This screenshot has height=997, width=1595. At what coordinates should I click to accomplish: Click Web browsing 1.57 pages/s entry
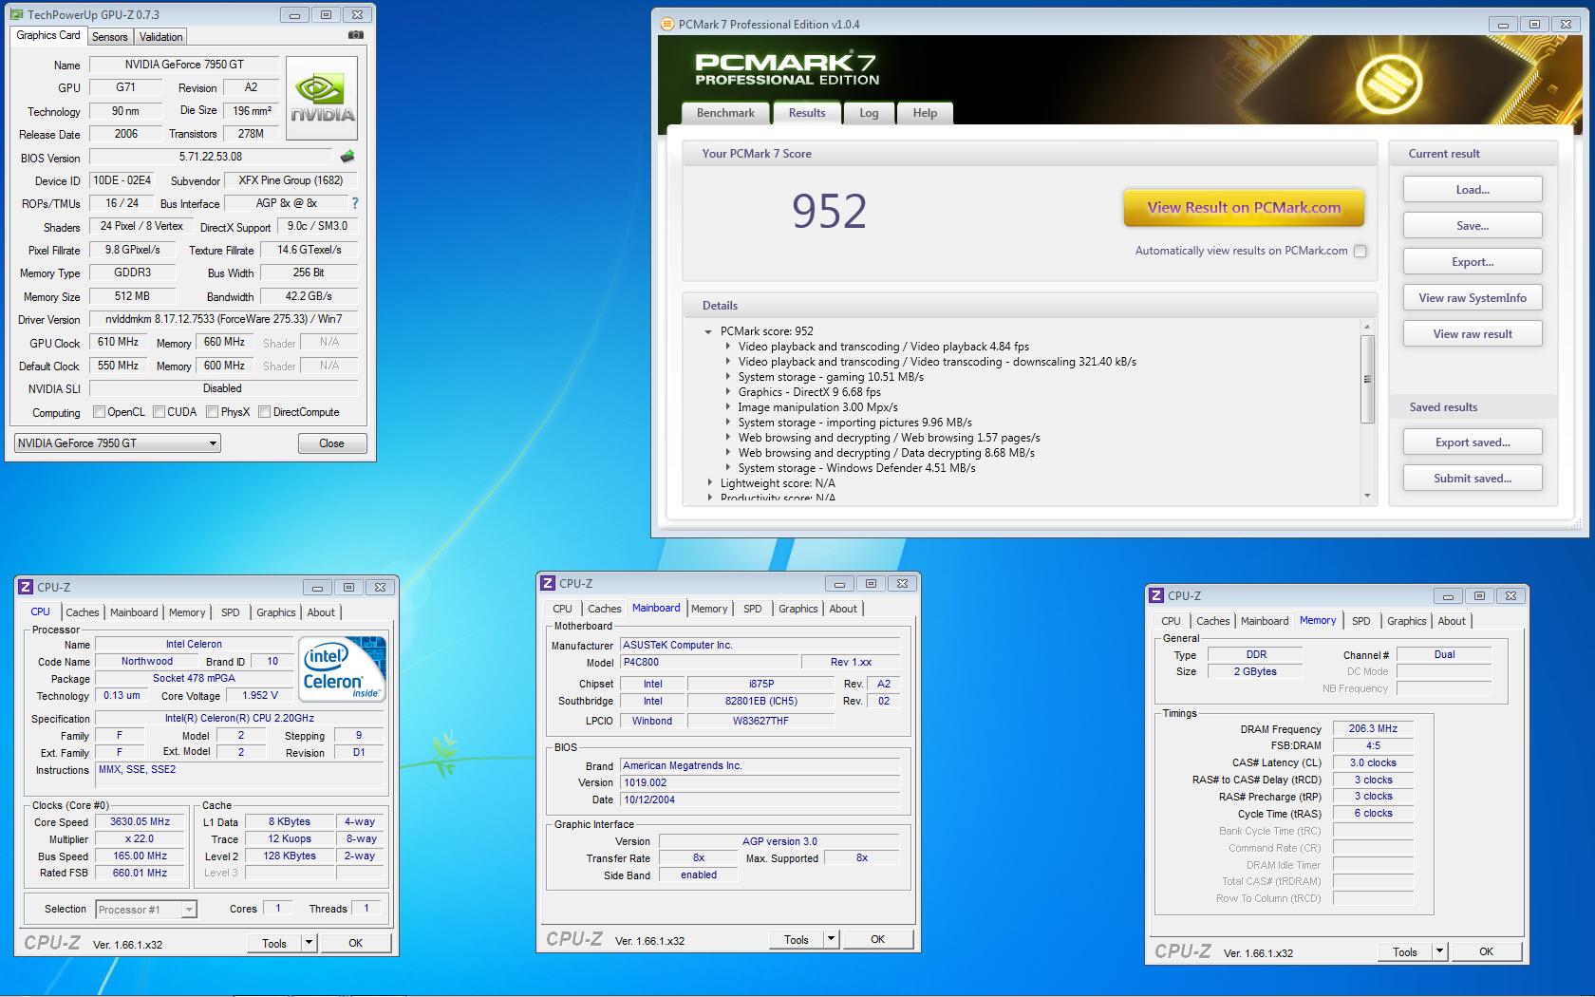click(890, 438)
